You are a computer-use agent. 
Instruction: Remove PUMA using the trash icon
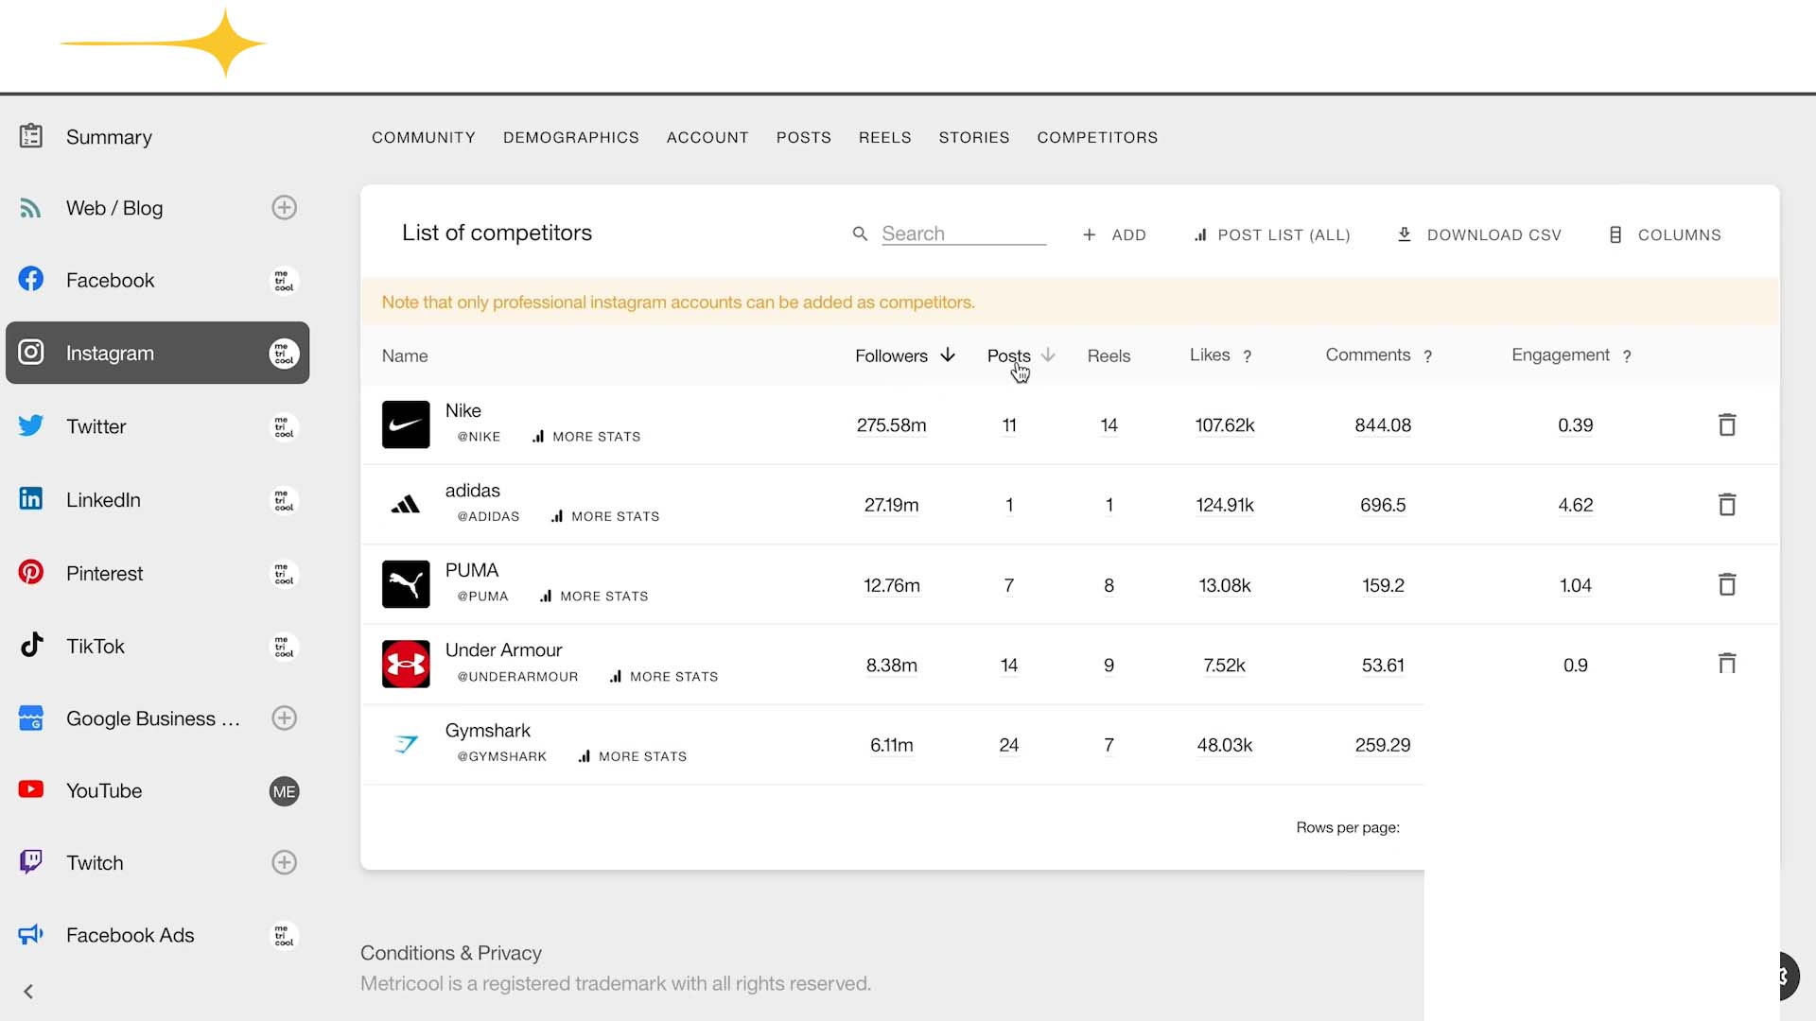click(1727, 584)
